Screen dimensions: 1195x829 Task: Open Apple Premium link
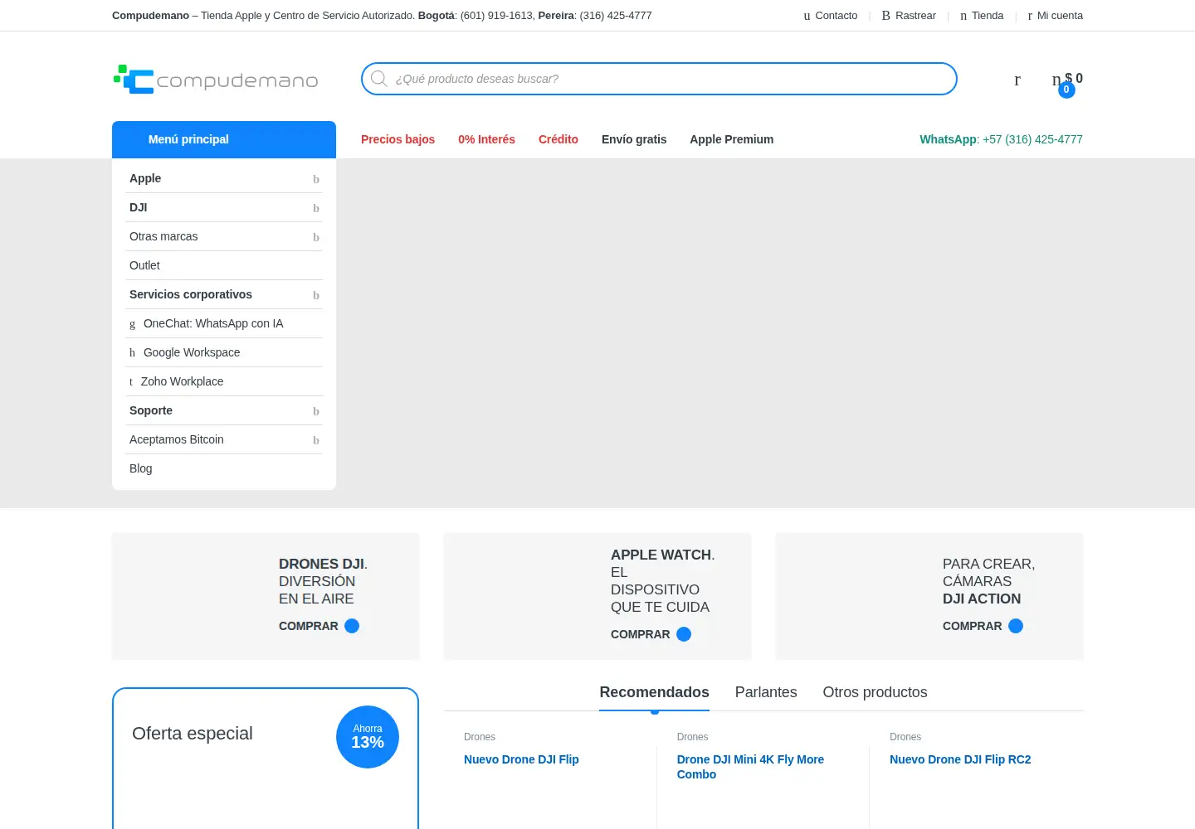pos(731,139)
